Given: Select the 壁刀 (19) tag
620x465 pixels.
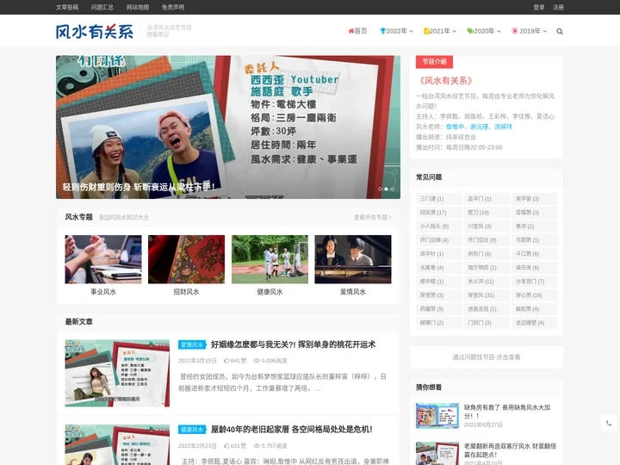Looking at the screenshot, I should (x=487, y=213).
